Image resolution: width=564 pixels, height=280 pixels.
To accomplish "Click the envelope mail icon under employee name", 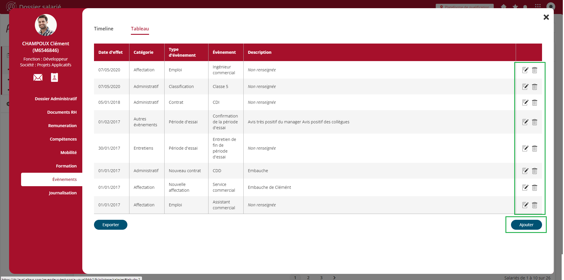I will [38, 77].
